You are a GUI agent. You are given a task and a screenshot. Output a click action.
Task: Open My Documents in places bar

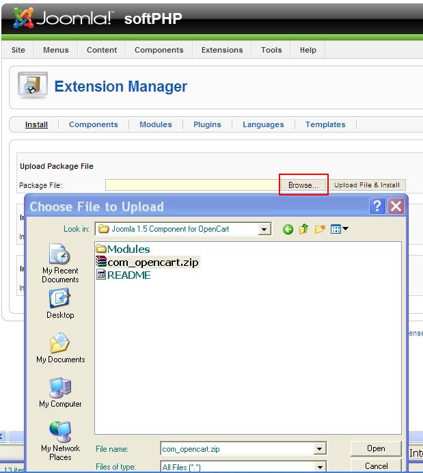[60, 348]
